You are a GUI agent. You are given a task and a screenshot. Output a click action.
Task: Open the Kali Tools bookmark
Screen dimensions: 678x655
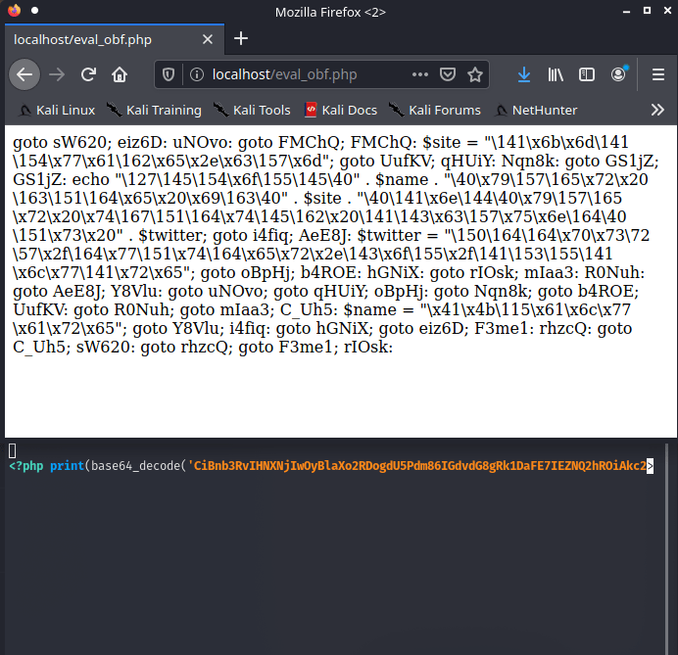[x=253, y=110]
